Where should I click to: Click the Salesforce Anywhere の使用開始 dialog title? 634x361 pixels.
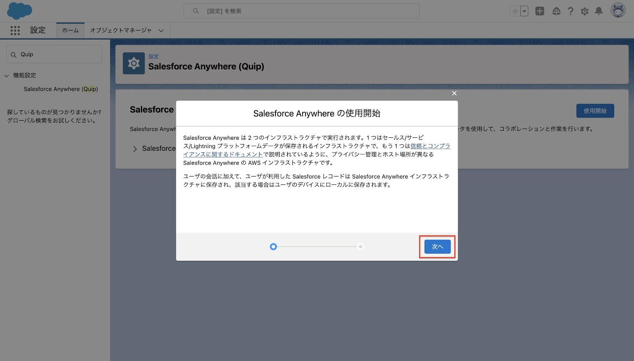tap(317, 114)
